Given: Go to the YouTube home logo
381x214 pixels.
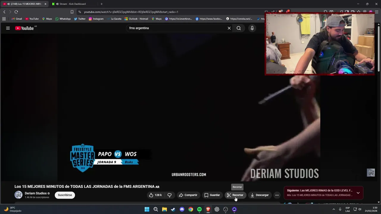Looking at the screenshot, I should (24, 28).
